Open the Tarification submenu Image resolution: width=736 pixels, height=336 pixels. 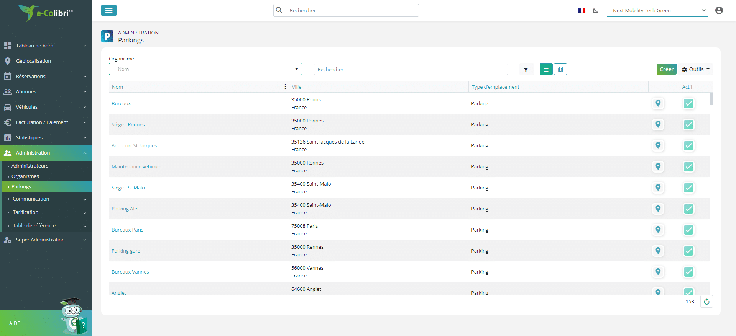click(46, 212)
